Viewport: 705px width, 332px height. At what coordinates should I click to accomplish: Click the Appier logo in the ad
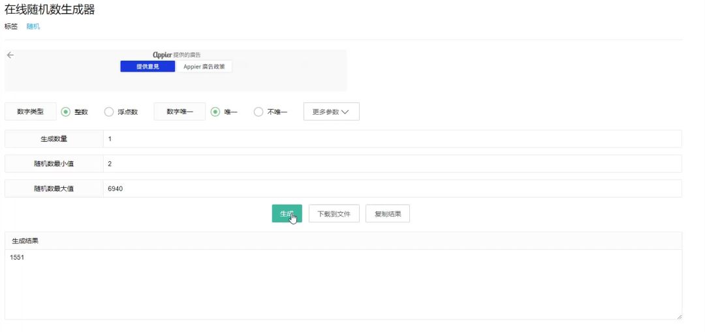click(x=162, y=55)
